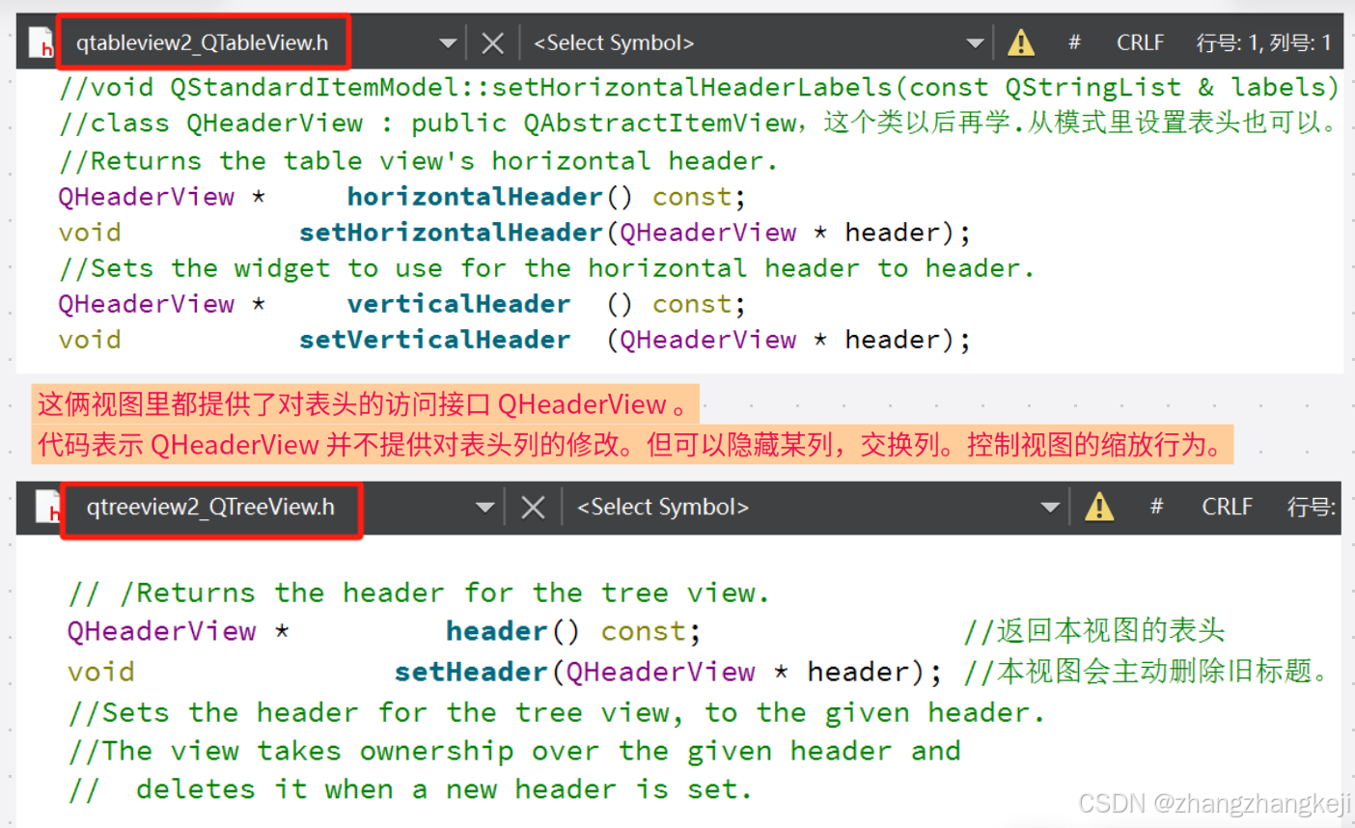Image resolution: width=1355 pixels, height=828 pixels.
Task: Click the warning triangle icon in the bottom editor
Action: [1099, 507]
